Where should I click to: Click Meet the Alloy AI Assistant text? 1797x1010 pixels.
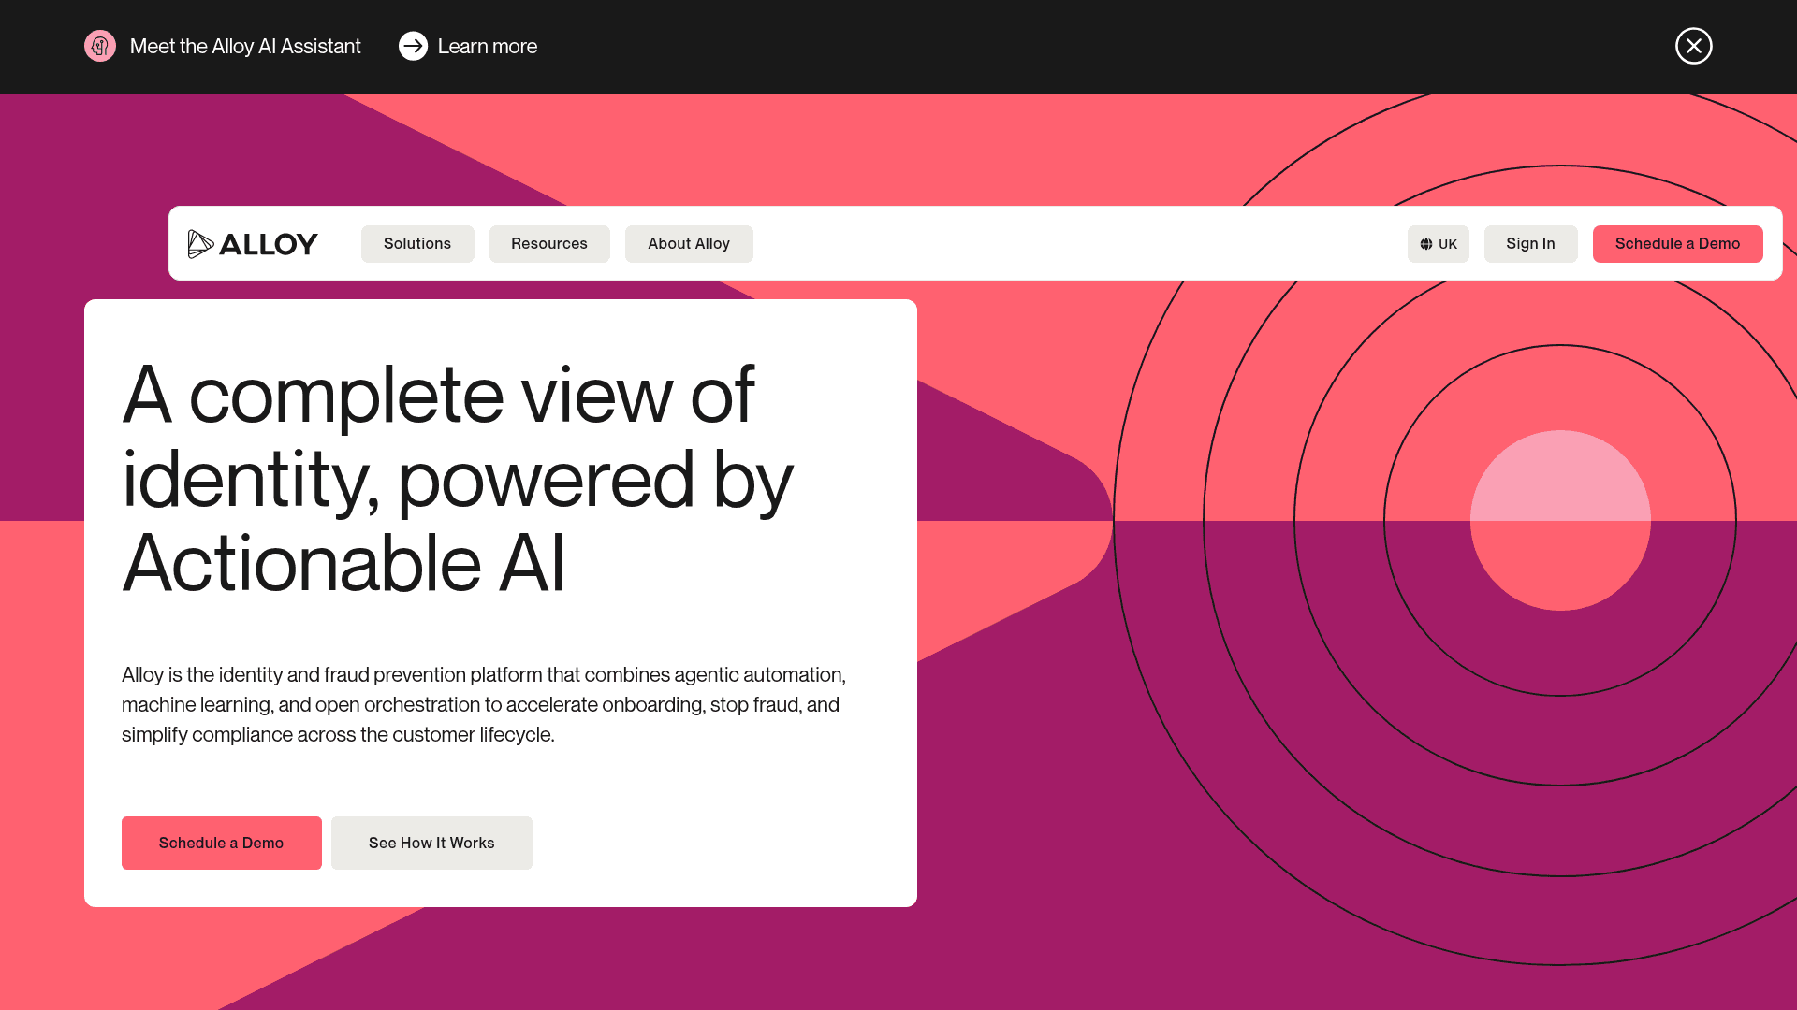[x=245, y=47]
